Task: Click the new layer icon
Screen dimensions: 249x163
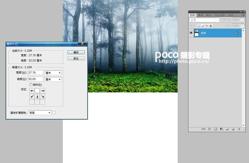Action: (233, 129)
